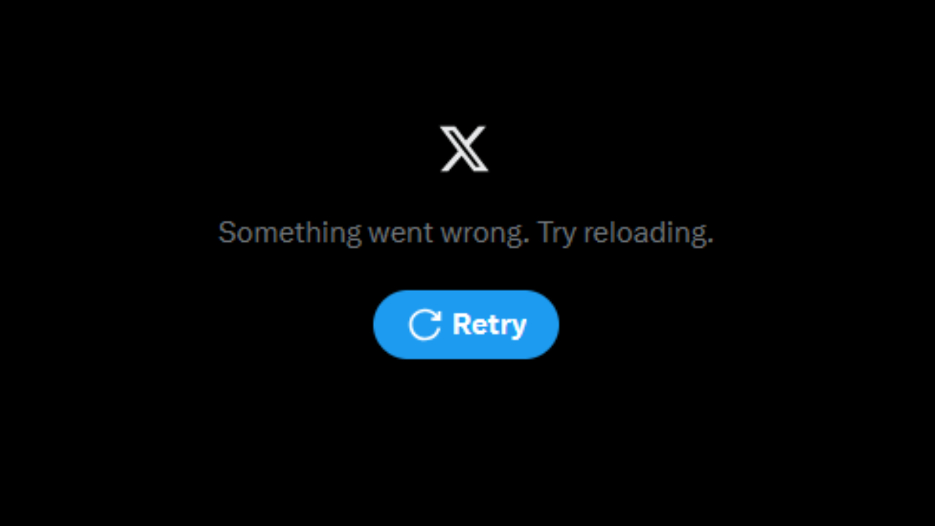This screenshot has height=526, width=935.
Task: Click the 'Something went wrong' message
Action: tap(373, 233)
